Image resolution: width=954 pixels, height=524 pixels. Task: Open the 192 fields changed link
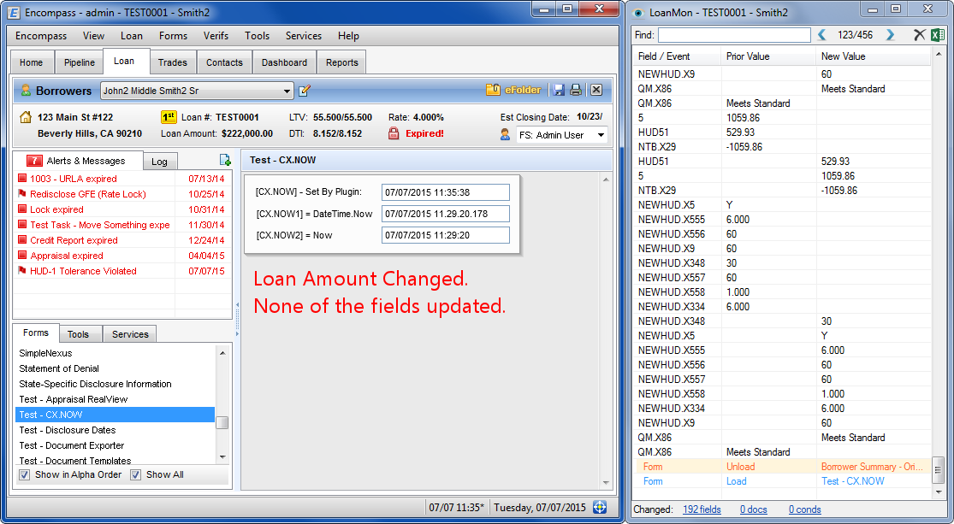702,509
